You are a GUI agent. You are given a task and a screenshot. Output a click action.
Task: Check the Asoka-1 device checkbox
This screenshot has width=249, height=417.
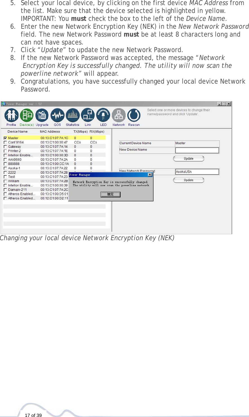5,168
